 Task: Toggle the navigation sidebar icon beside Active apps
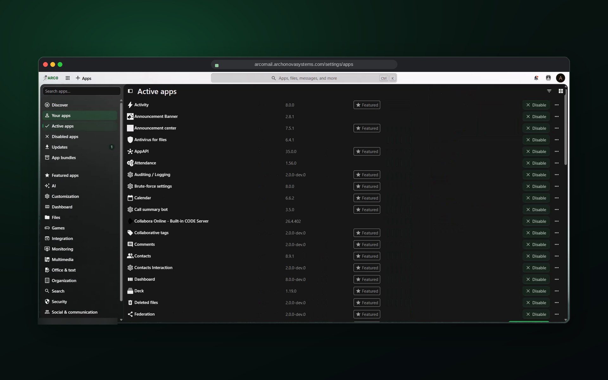click(x=130, y=91)
